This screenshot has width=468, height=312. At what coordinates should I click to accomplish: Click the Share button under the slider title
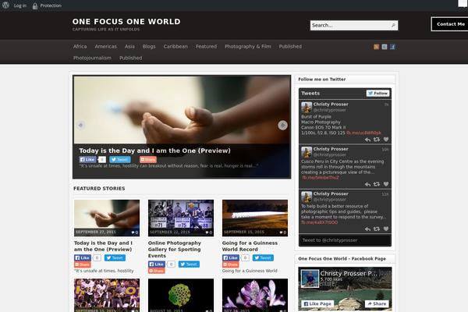click(x=148, y=160)
